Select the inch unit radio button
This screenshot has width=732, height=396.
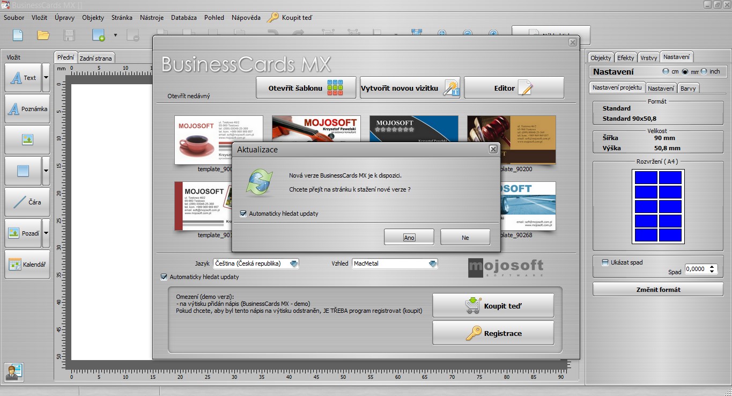click(704, 71)
